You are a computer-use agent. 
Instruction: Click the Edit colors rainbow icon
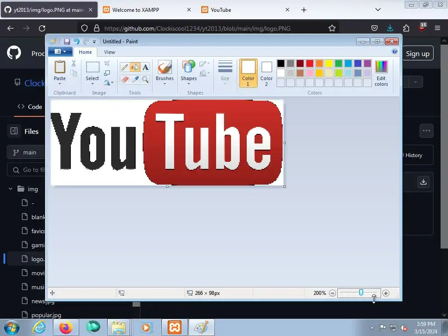point(381,67)
